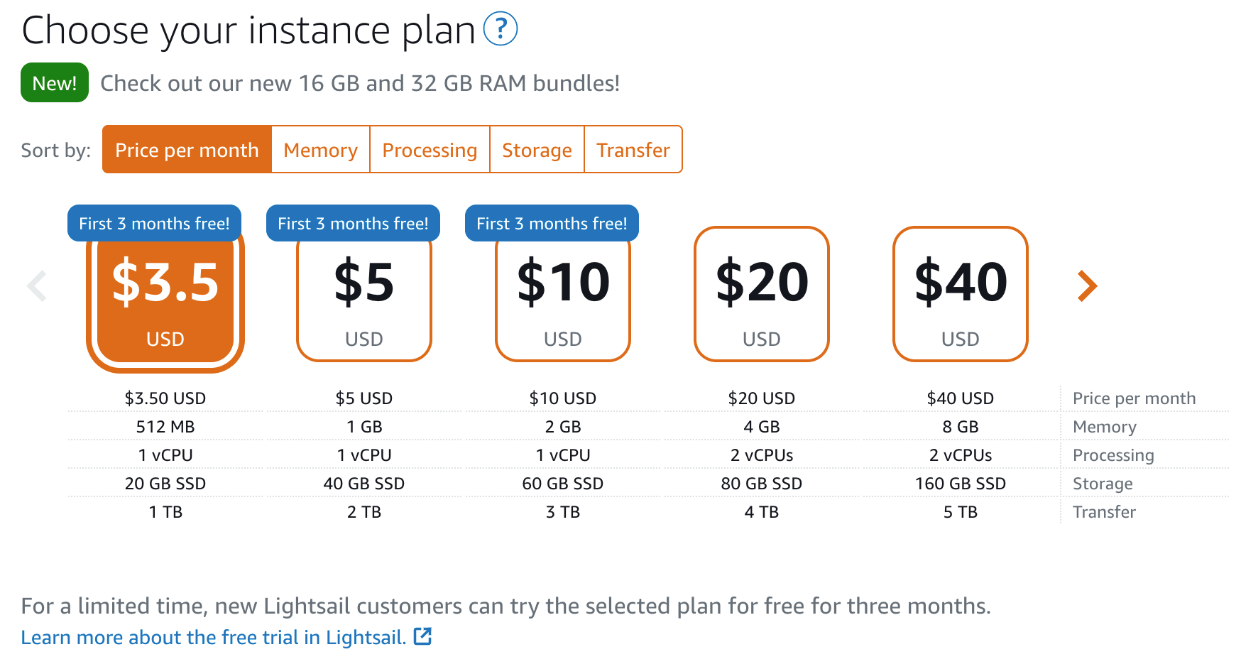Image resolution: width=1241 pixels, height=669 pixels.
Task: Click the New! badge
Action: click(54, 82)
